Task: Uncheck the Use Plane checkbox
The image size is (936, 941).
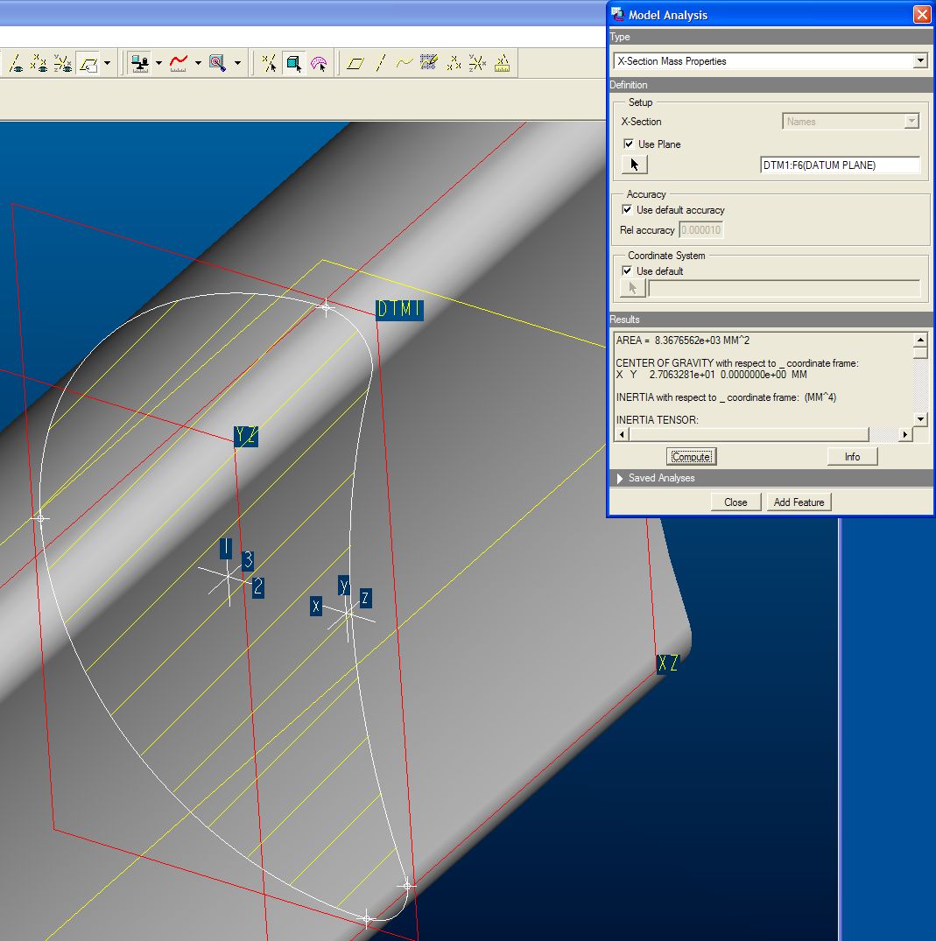Action: click(x=628, y=144)
